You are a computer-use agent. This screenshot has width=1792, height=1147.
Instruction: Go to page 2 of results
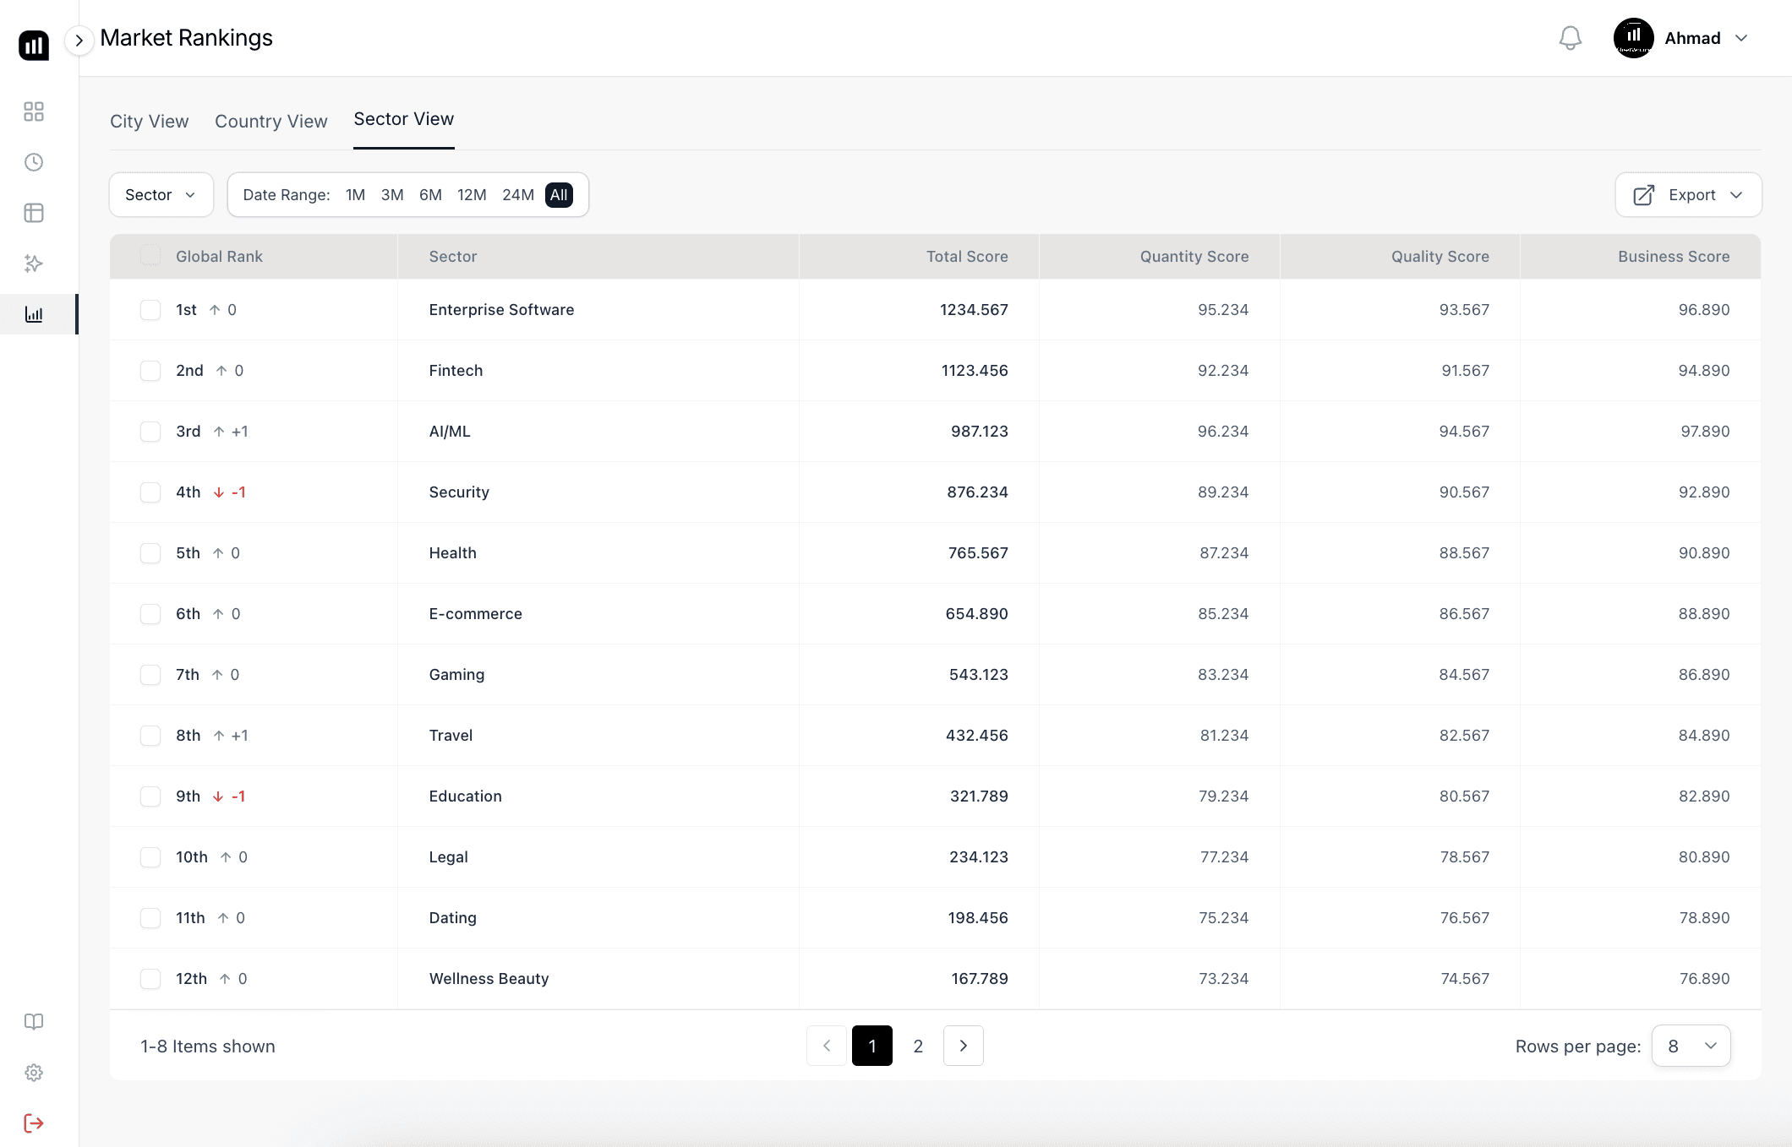918,1046
